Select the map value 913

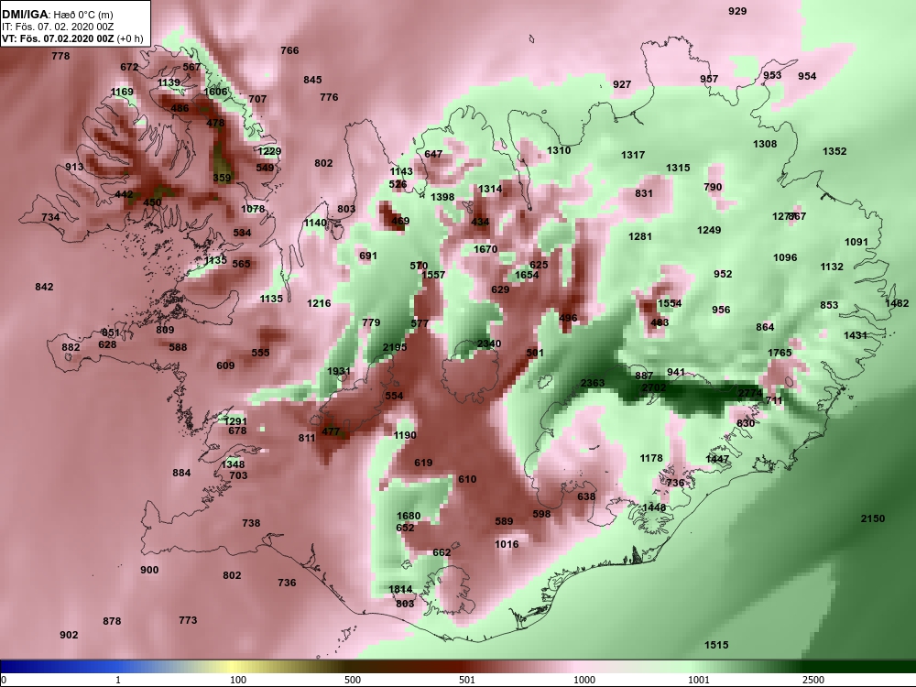tap(74, 167)
